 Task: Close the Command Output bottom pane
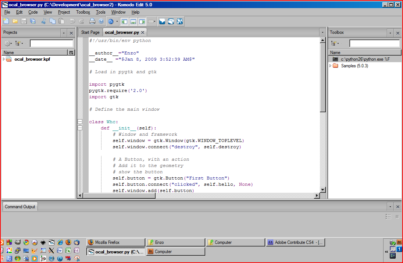click(x=398, y=207)
